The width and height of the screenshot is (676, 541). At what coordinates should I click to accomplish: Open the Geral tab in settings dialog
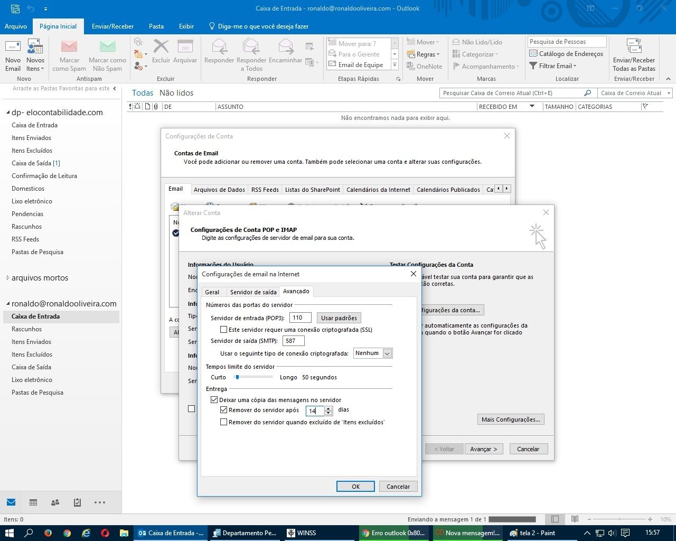pos(212,292)
